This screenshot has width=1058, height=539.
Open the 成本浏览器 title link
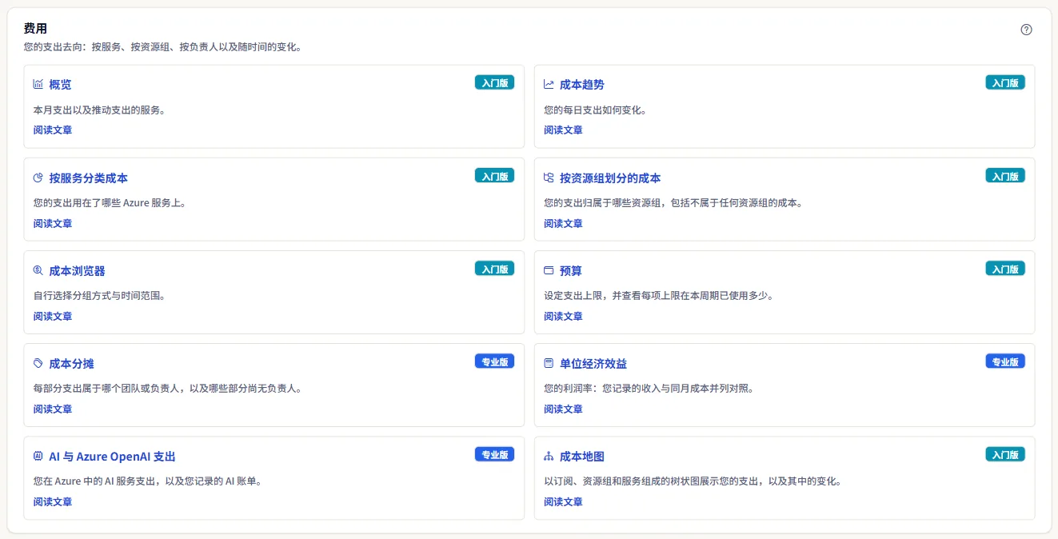click(77, 271)
